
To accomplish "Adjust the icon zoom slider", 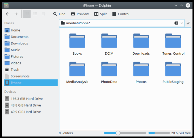I will click(118, 133).
